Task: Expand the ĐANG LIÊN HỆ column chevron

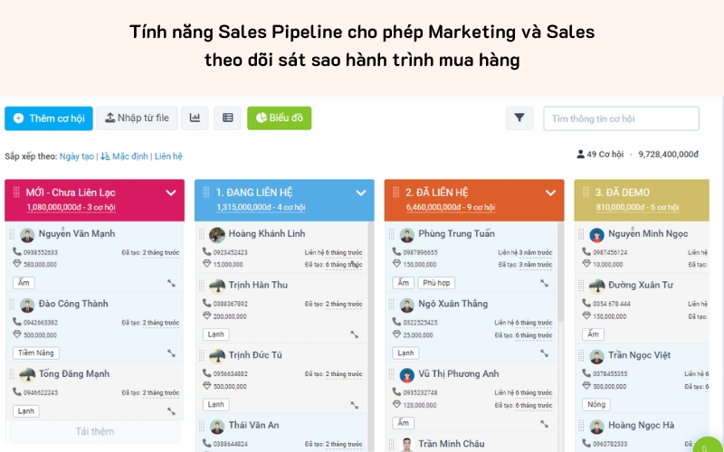Action: pyautogui.click(x=360, y=193)
